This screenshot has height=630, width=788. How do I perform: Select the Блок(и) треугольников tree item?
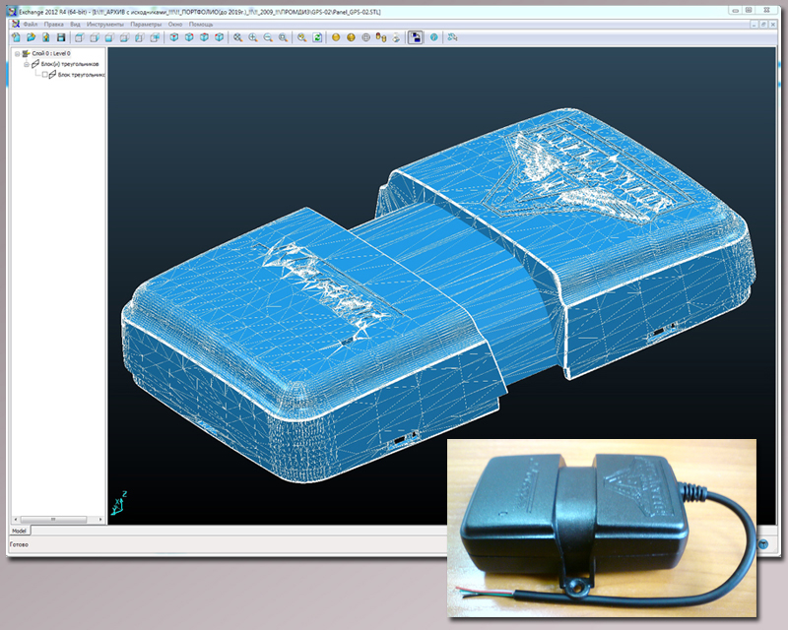click(x=70, y=64)
